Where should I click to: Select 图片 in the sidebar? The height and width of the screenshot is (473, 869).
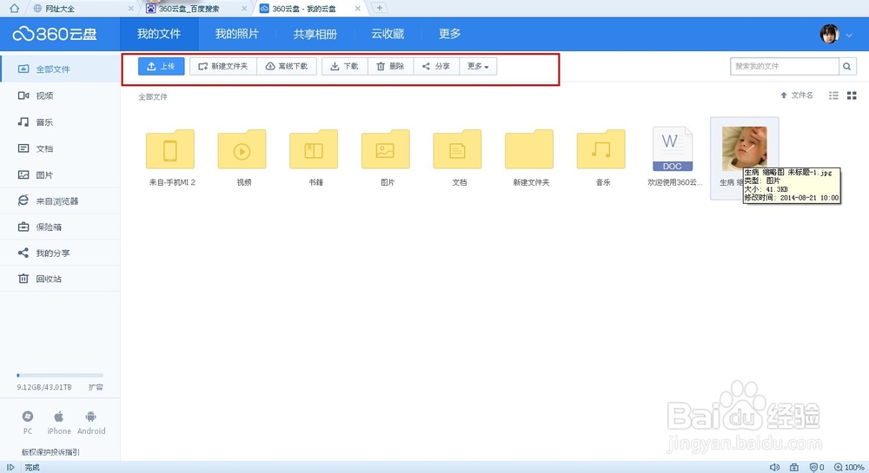60,174
